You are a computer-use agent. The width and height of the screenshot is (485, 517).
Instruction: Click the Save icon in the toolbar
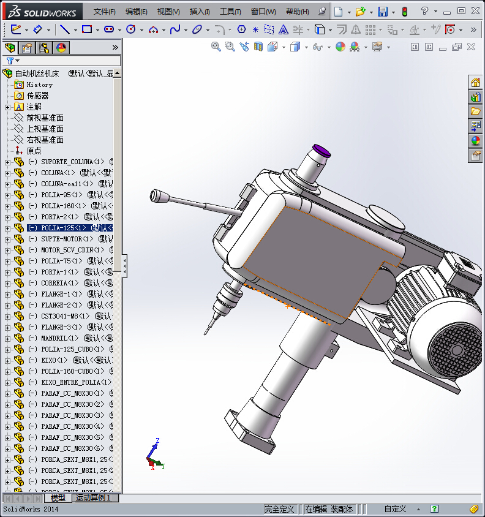click(x=383, y=12)
